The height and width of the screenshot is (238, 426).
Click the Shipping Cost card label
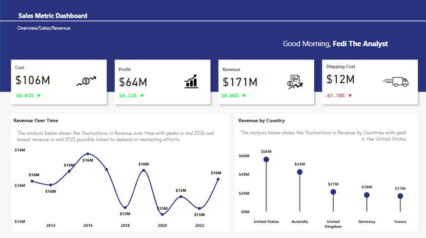[341, 67]
